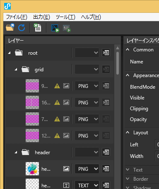Open the TEXT format dropdown
The image size is (159, 189).
pos(87,185)
